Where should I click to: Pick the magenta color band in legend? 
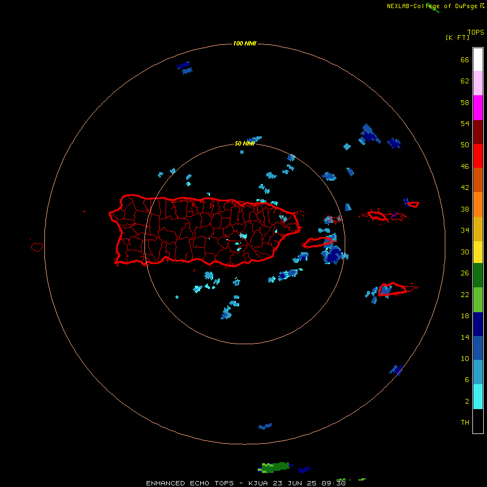click(x=478, y=108)
